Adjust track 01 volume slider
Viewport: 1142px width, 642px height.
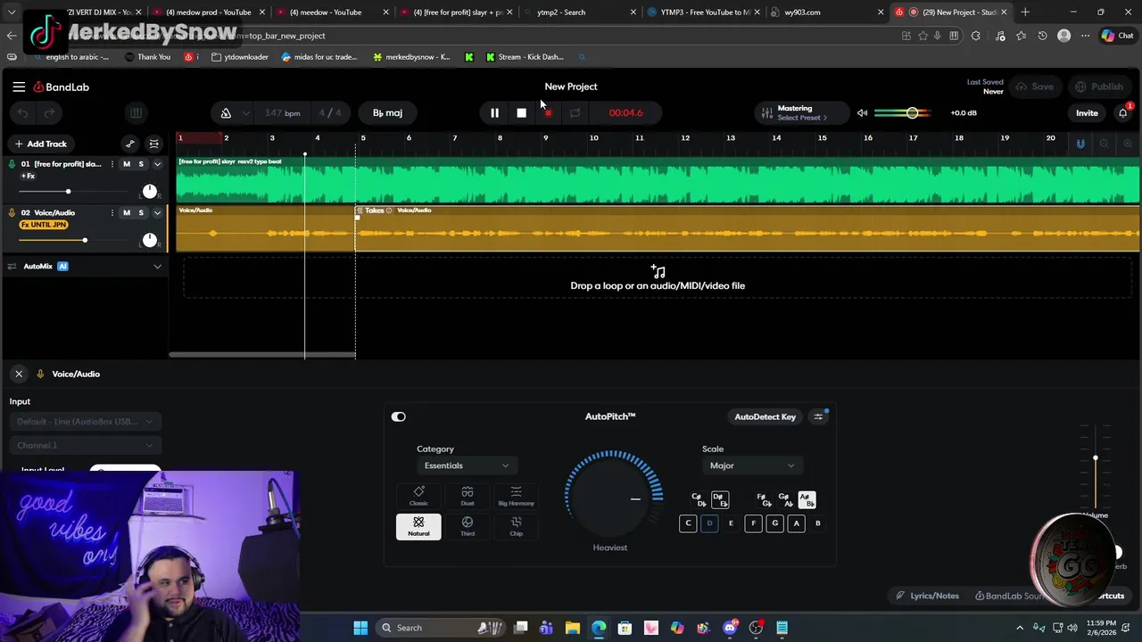68,192
